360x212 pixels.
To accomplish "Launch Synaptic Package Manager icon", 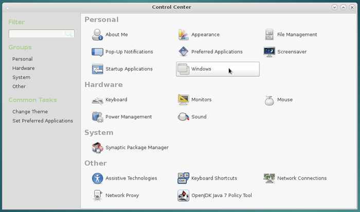I will tap(97, 148).
